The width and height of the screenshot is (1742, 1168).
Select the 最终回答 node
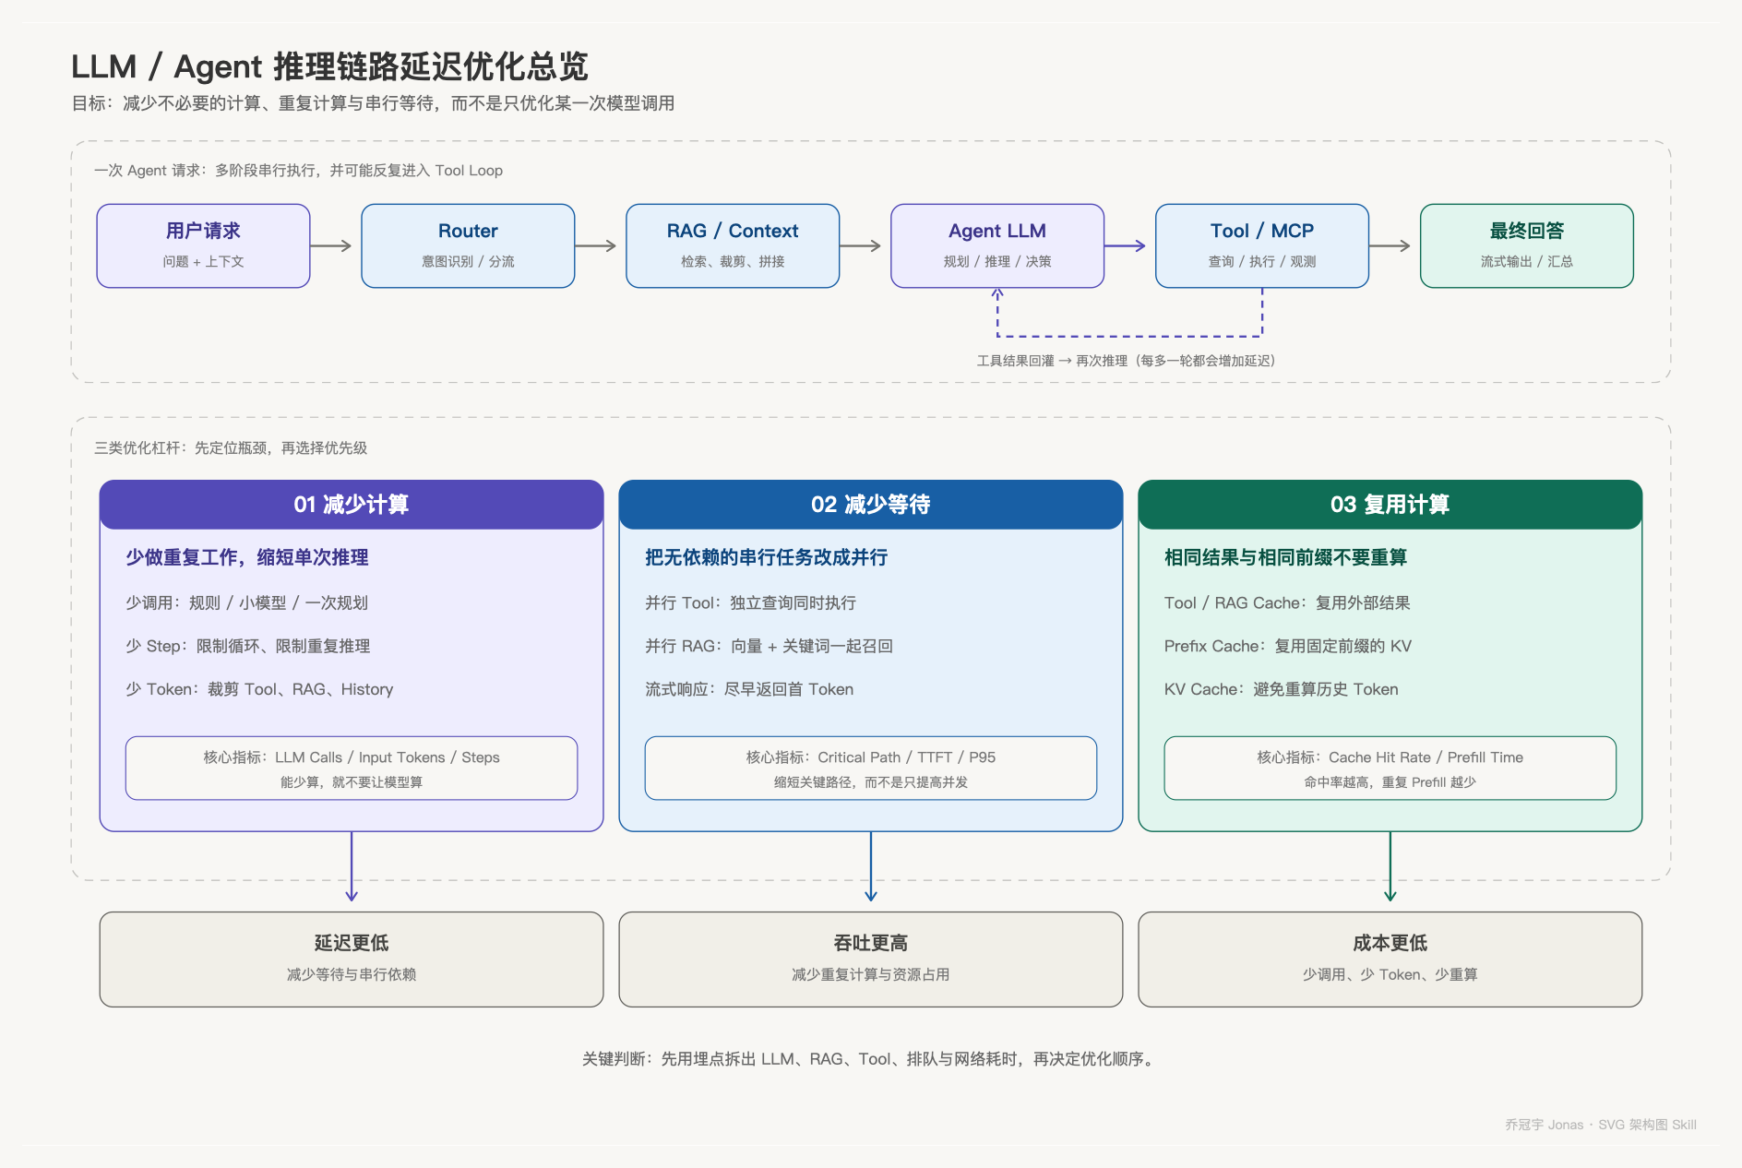1527,245
